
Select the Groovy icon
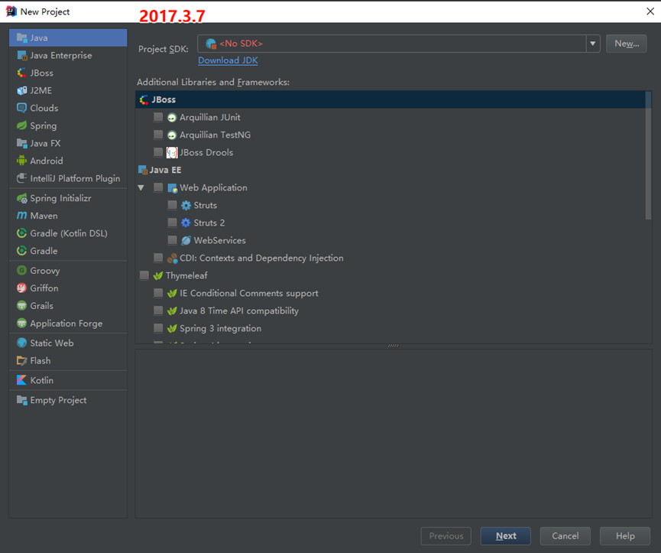click(x=22, y=271)
